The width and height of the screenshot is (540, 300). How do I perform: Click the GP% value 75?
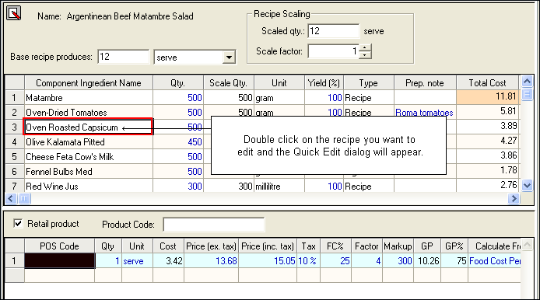(454, 261)
